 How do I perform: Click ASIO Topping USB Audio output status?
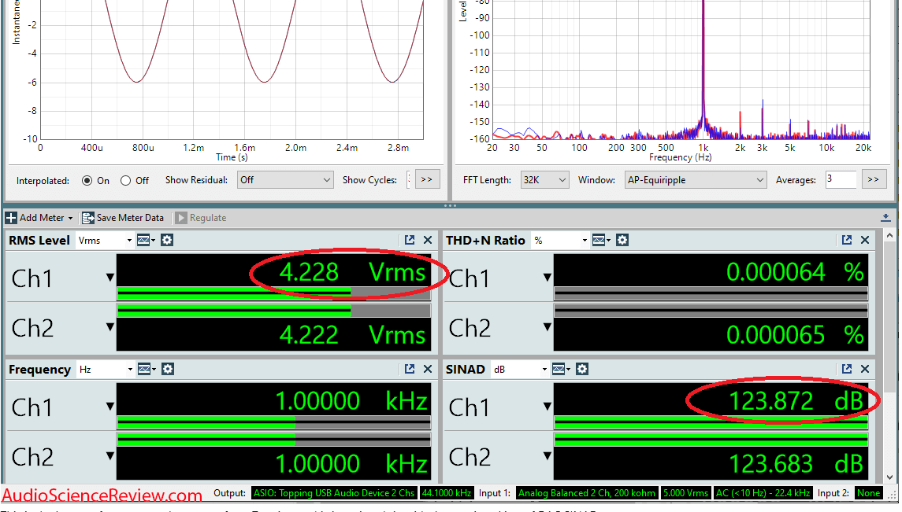click(334, 493)
